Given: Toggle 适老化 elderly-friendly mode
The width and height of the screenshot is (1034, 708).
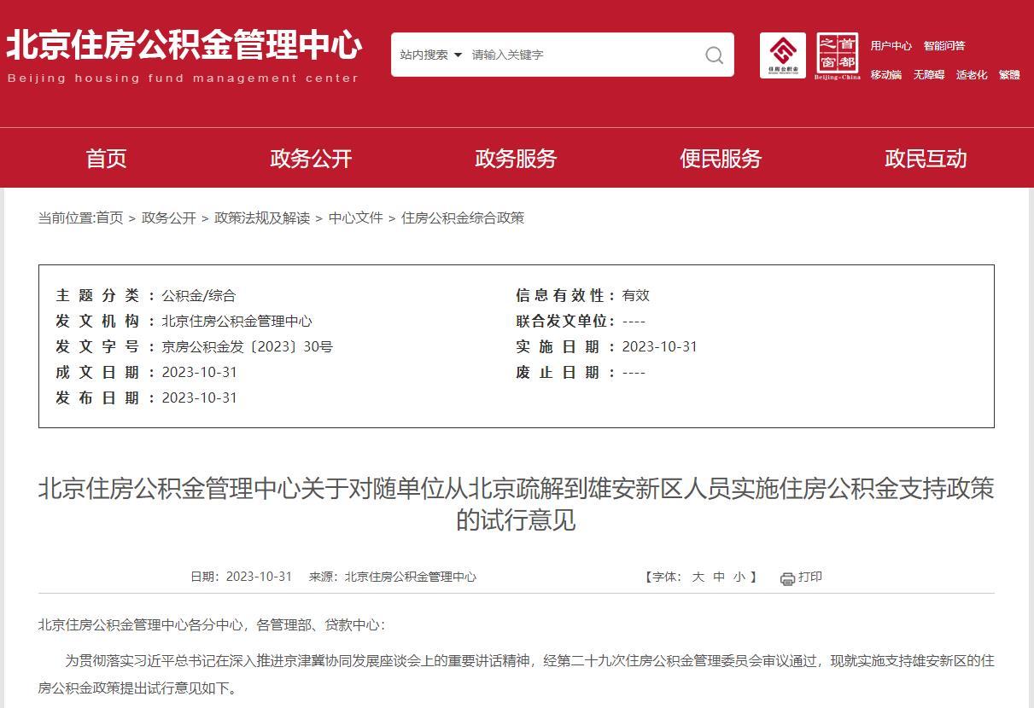Looking at the screenshot, I should [971, 75].
